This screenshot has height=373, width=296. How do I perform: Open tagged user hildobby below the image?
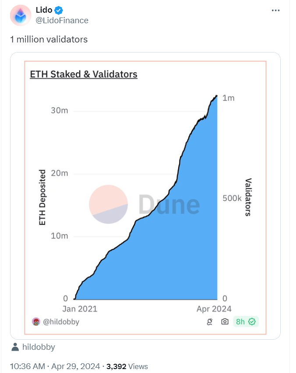(x=39, y=347)
